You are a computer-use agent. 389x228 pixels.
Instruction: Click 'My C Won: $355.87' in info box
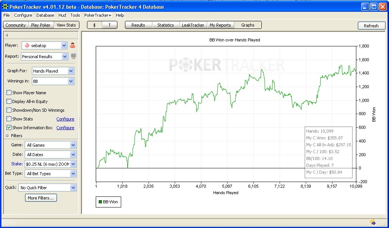(x=324, y=138)
